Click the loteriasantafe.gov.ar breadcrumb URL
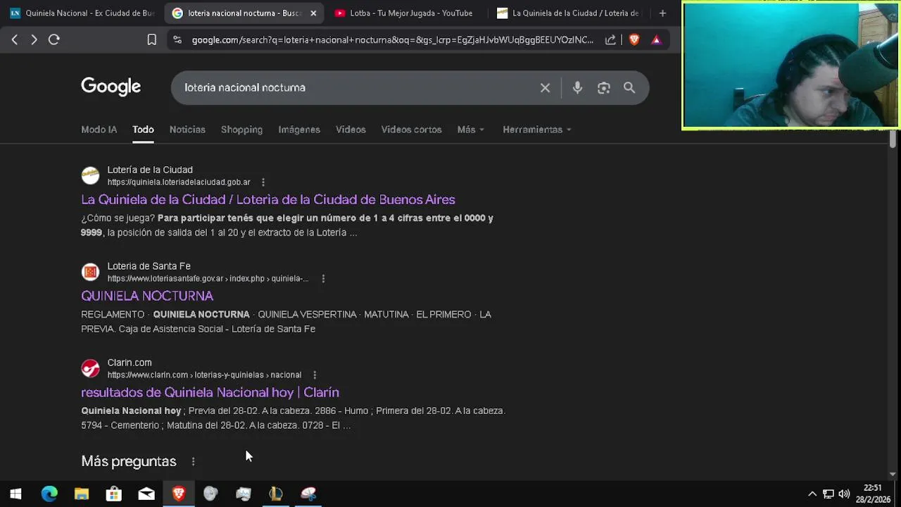 (x=208, y=279)
